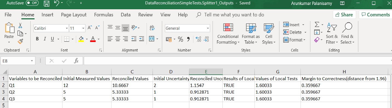392x108 pixels.
Task: Open number format General dropdown
Action: point(208,28)
